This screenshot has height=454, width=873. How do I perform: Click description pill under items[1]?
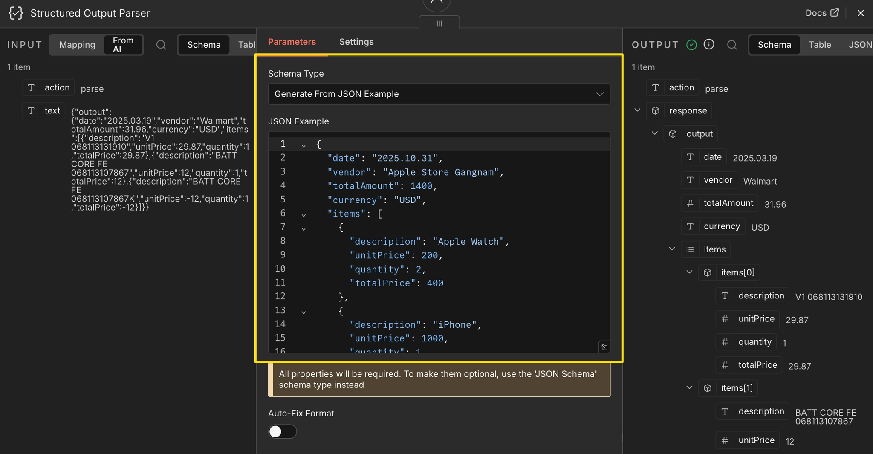point(752,411)
